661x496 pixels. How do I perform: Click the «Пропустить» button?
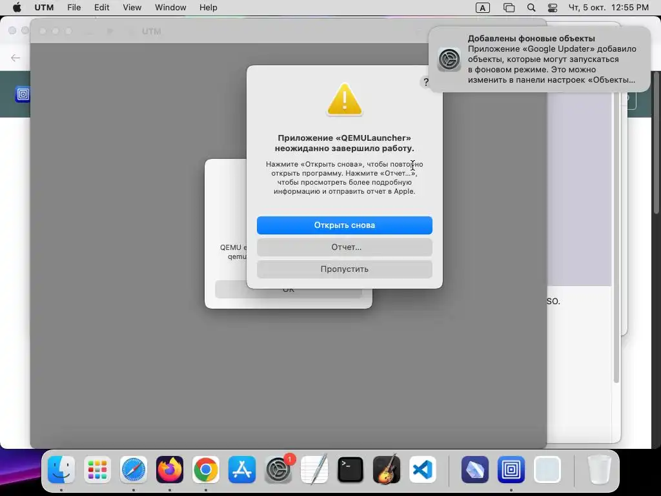click(x=345, y=269)
